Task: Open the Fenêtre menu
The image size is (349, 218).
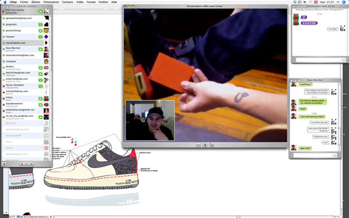Action: pos(104,2)
